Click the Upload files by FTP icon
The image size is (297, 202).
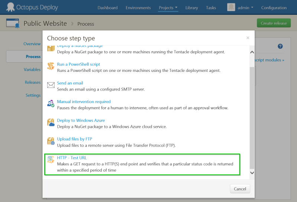pos(51,141)
